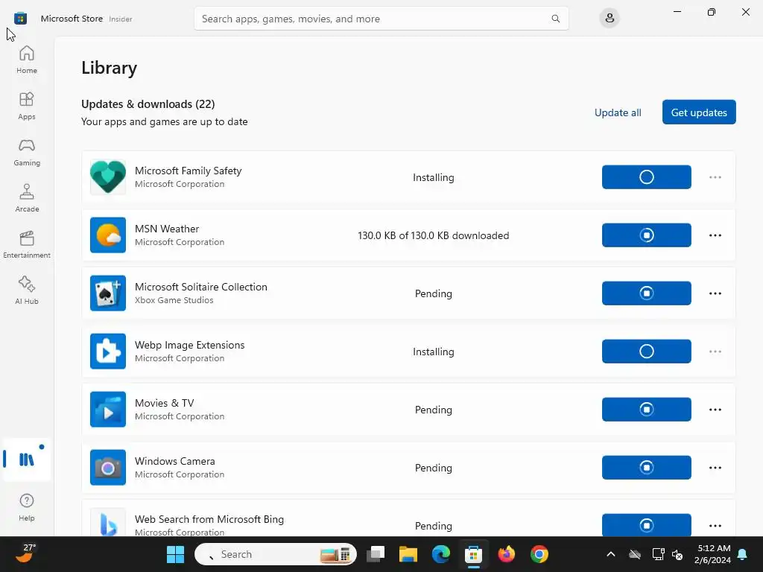The image size is (763, 572).
Task: Select the Microsoft Family Safety app name
Action: point(188,171)
